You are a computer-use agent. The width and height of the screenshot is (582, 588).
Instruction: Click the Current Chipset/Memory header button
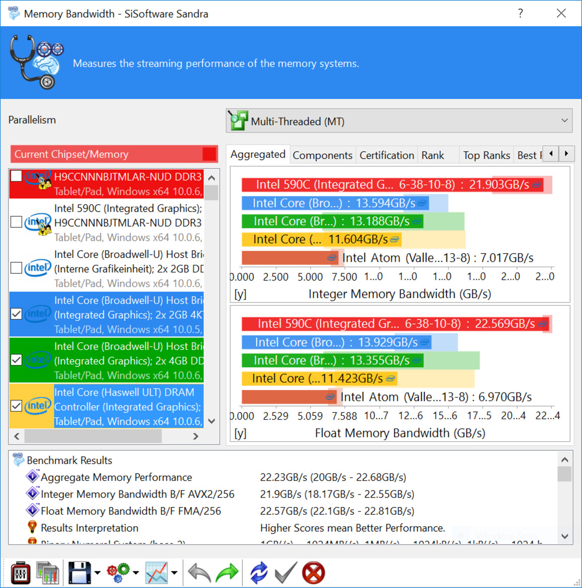(x=114, y=154)
